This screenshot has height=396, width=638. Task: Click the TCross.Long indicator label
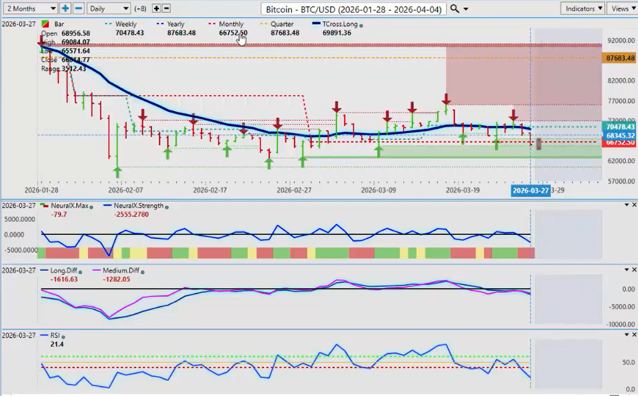click(340, 24)
